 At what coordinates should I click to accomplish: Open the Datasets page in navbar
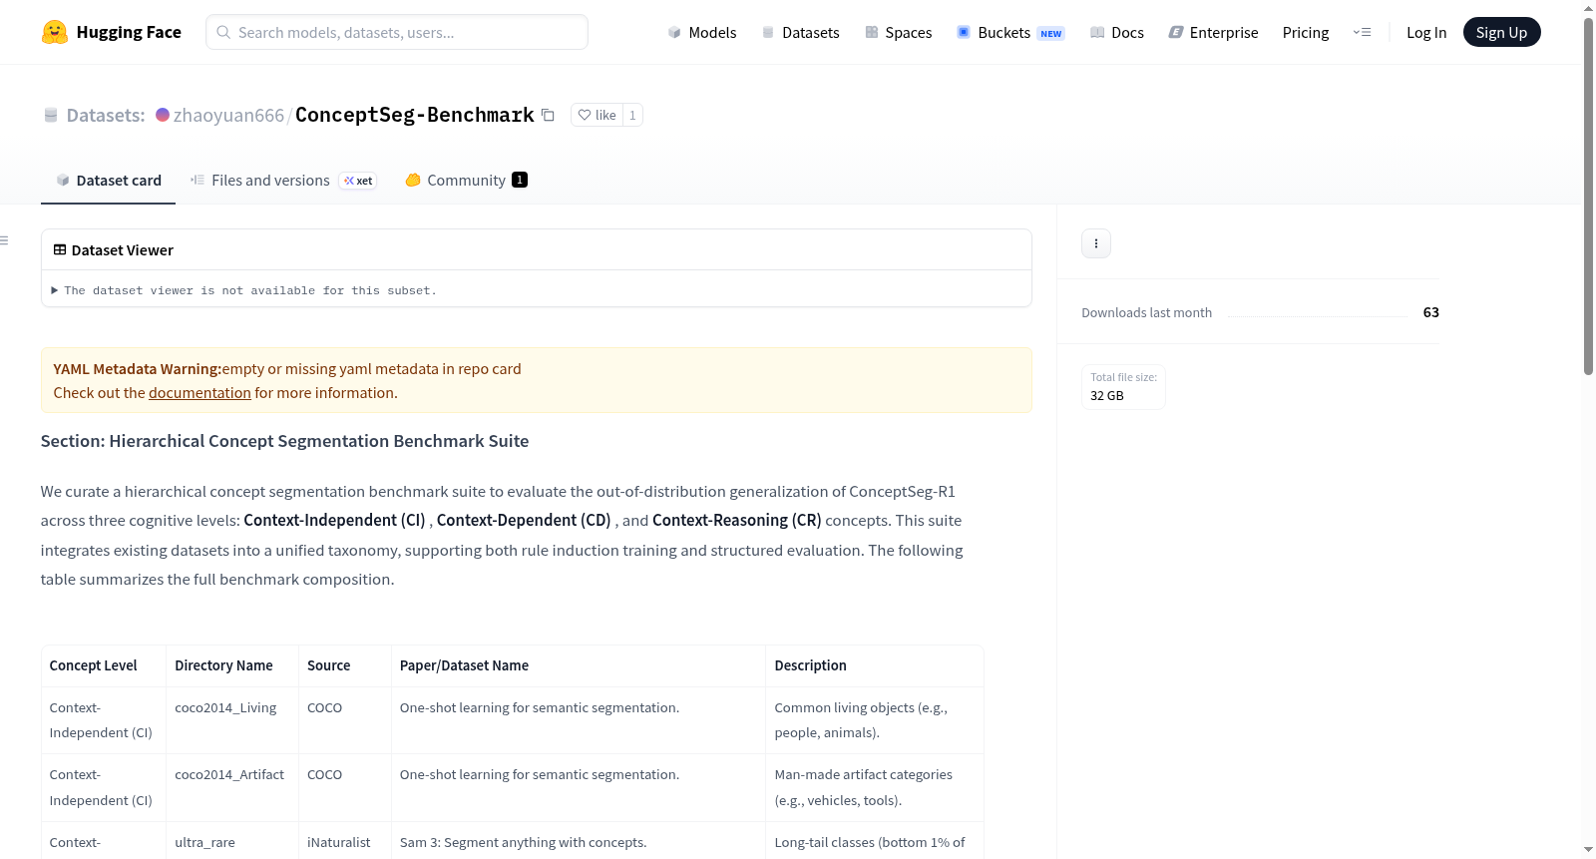801,32
